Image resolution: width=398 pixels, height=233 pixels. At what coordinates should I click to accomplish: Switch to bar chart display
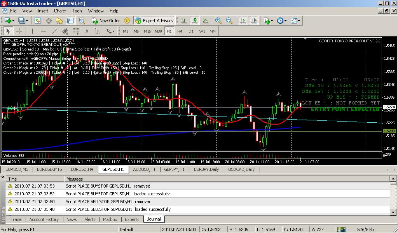[x=184, y=21]
